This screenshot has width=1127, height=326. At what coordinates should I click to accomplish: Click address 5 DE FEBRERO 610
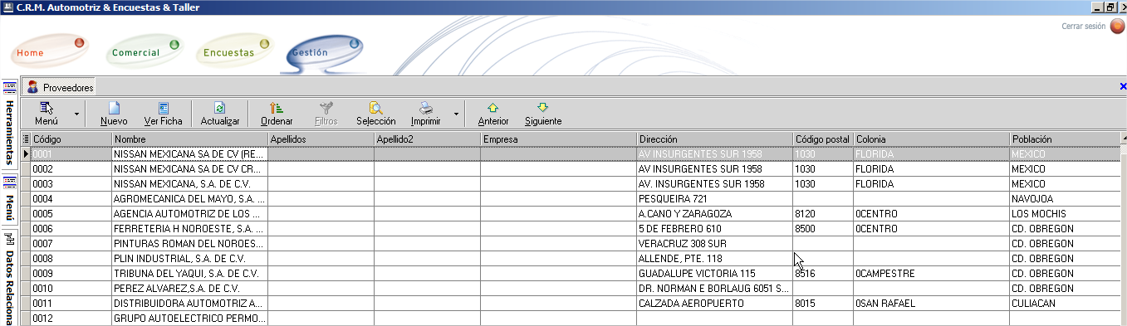(x=714, y=229)
